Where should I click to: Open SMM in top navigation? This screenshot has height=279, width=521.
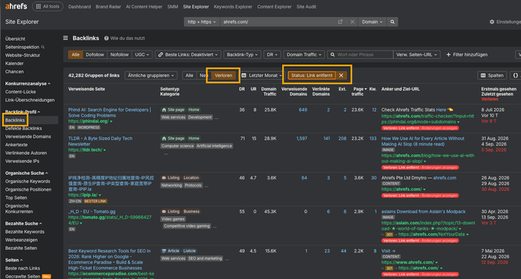[173, 7]
